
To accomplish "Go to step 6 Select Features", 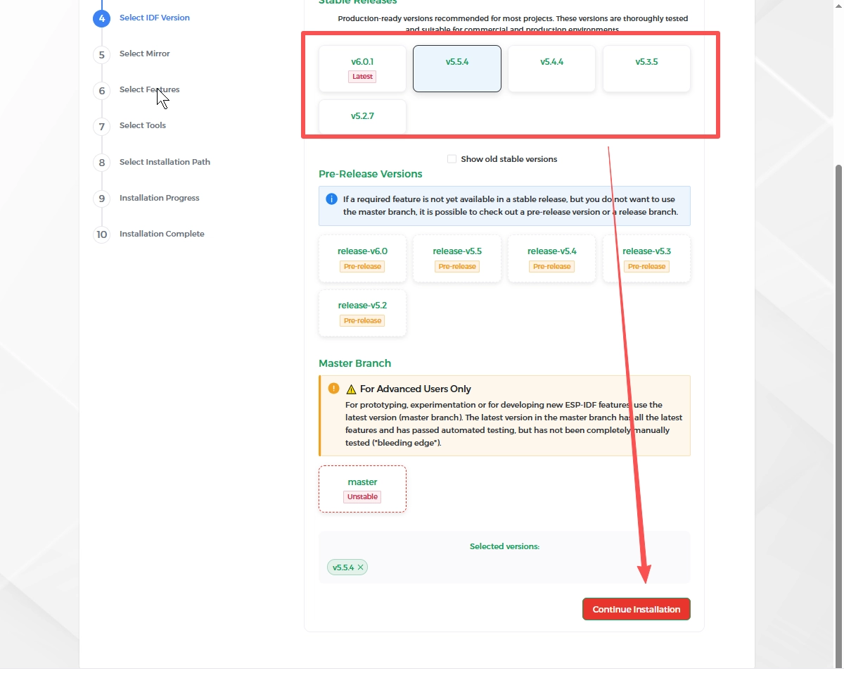I will tap(136, 90).
